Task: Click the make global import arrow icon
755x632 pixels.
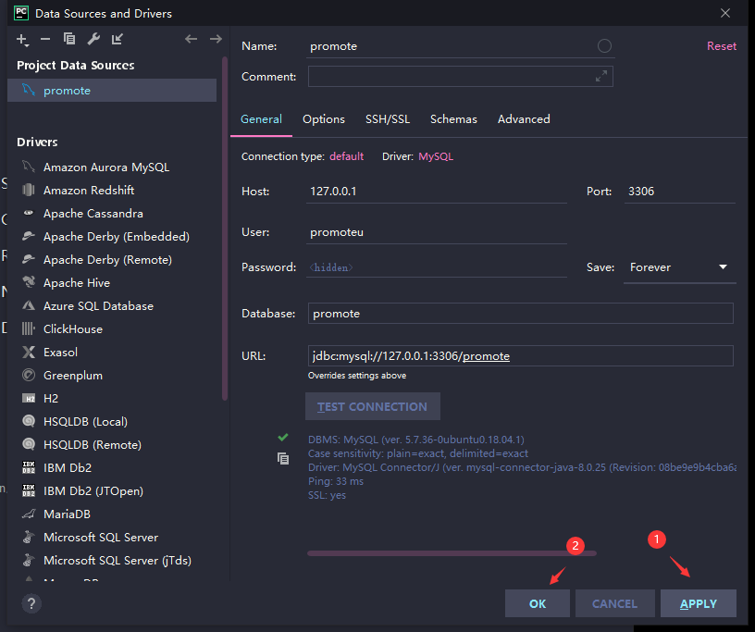Action: point(117,39)
